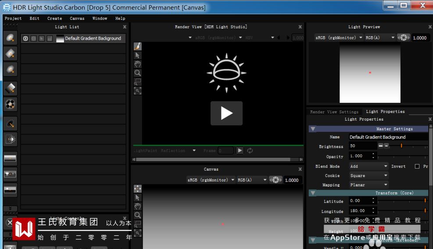This screenshot has width=433, height=249.
Task: Click the Brightness value field
Action: point(362,146)
